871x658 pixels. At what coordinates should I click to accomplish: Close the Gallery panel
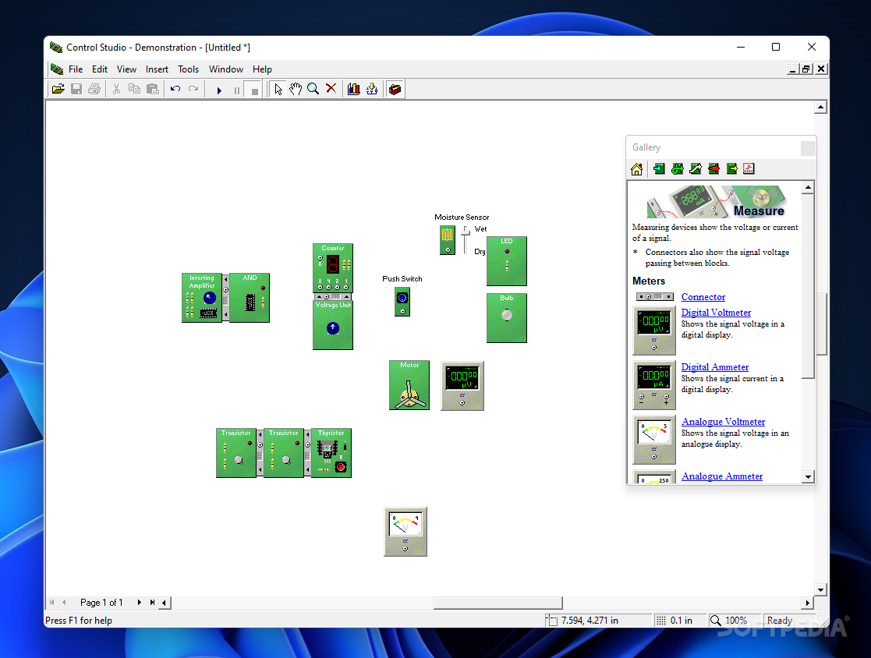click(808, 148)
